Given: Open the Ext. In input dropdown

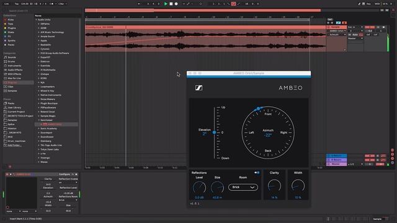Looking at the screenshot, I should 355,27.
